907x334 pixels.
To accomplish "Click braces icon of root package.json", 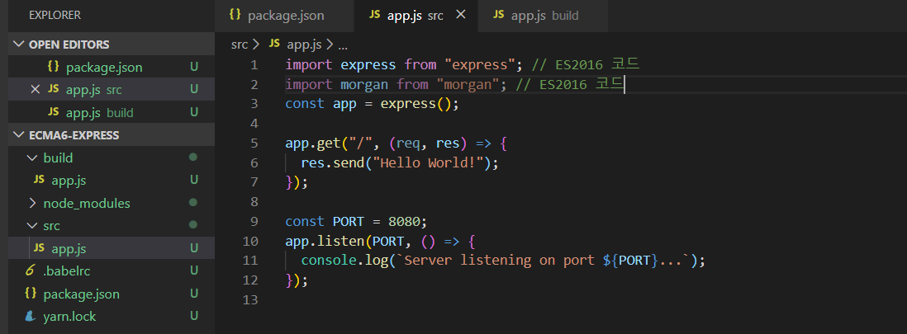I will click(31, 294).
